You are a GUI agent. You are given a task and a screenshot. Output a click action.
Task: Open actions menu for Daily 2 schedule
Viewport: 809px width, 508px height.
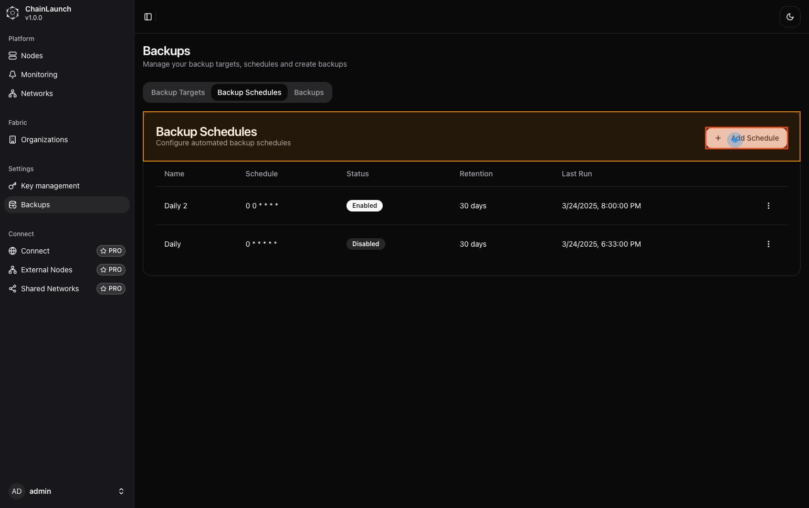[768, 206]
